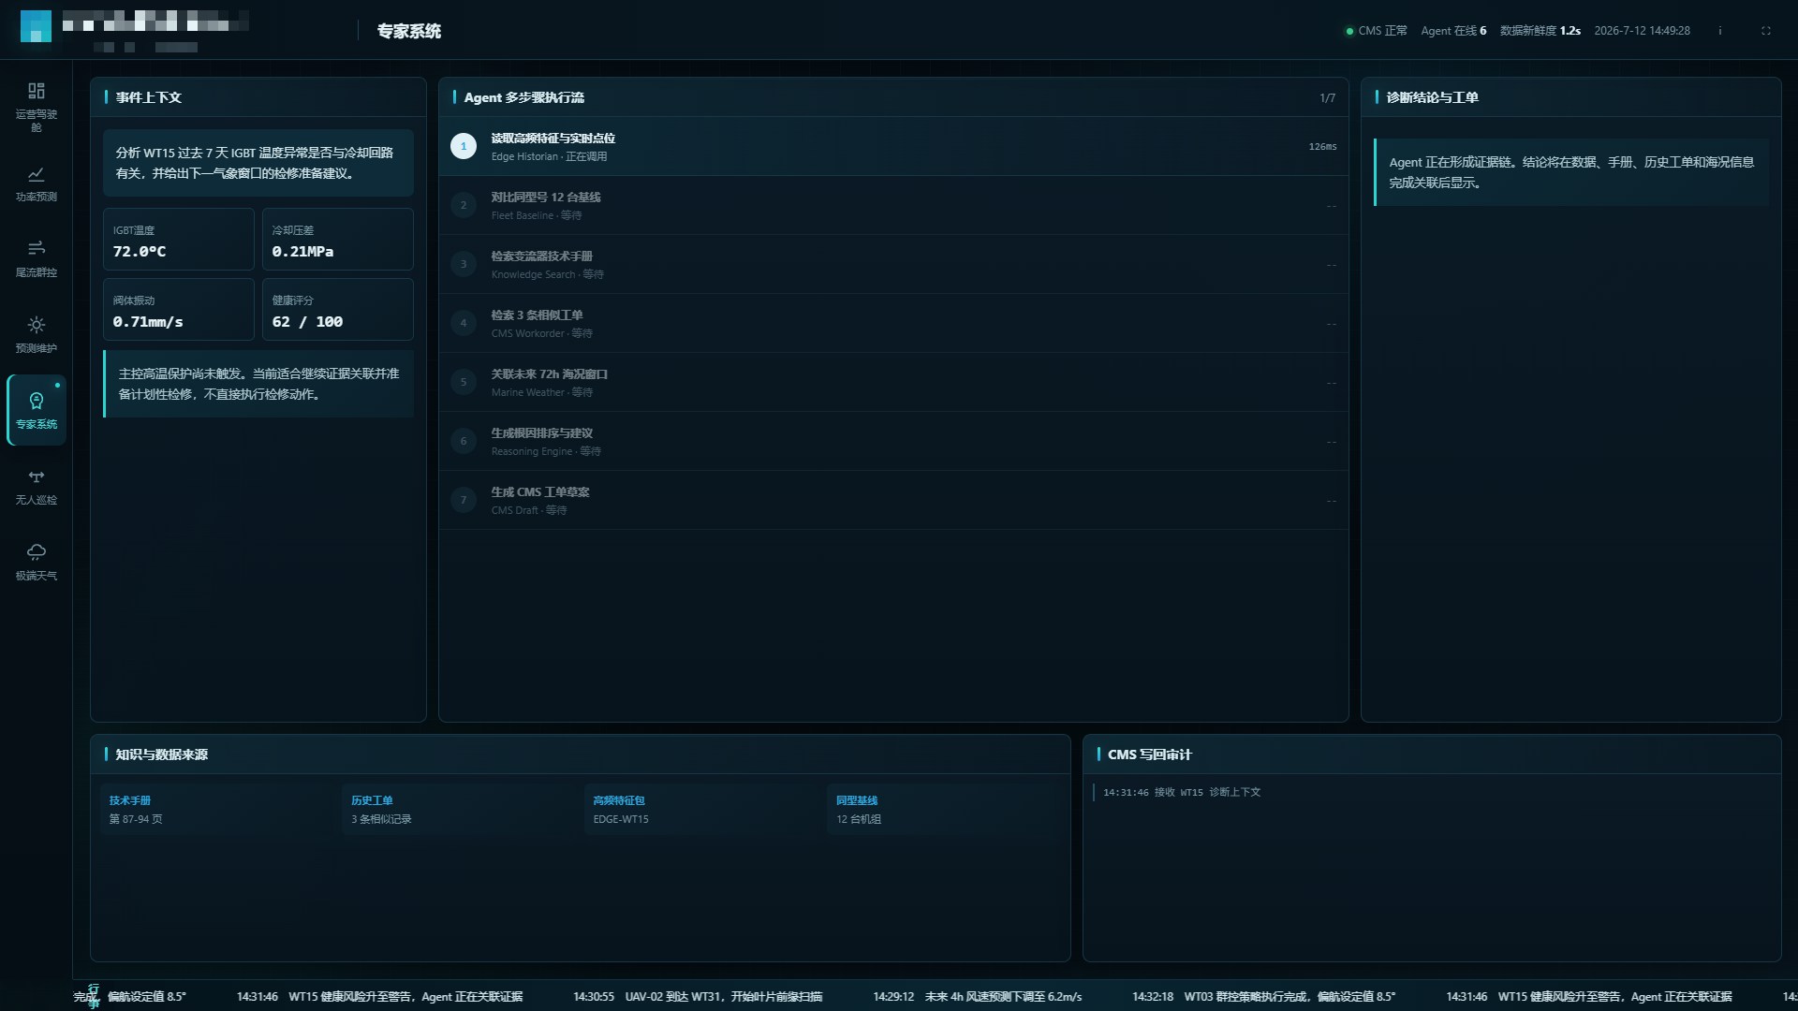
Task: Open the 高频特征包 source card
Action: pyautogui.click(x=701, y=809)
